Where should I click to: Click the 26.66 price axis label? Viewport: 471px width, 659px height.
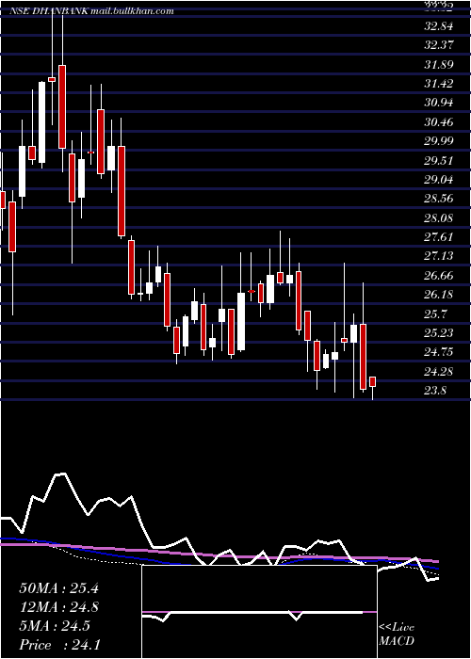[x=439, y=276]
